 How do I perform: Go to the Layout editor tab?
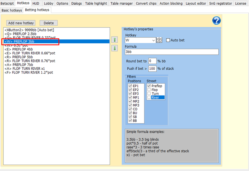pyautogui.click(x=197, y=3)
